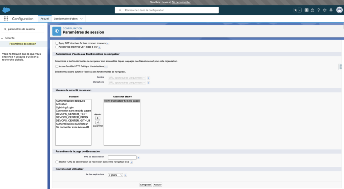Click the info icon beside Microphone dropdown
Viewport: 344px width, 189px height.
[x=148, y=83]
